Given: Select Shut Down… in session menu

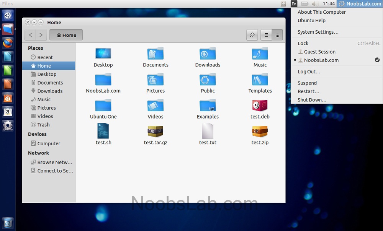Looking at the screenshot, I should click(x=312, y=100).
